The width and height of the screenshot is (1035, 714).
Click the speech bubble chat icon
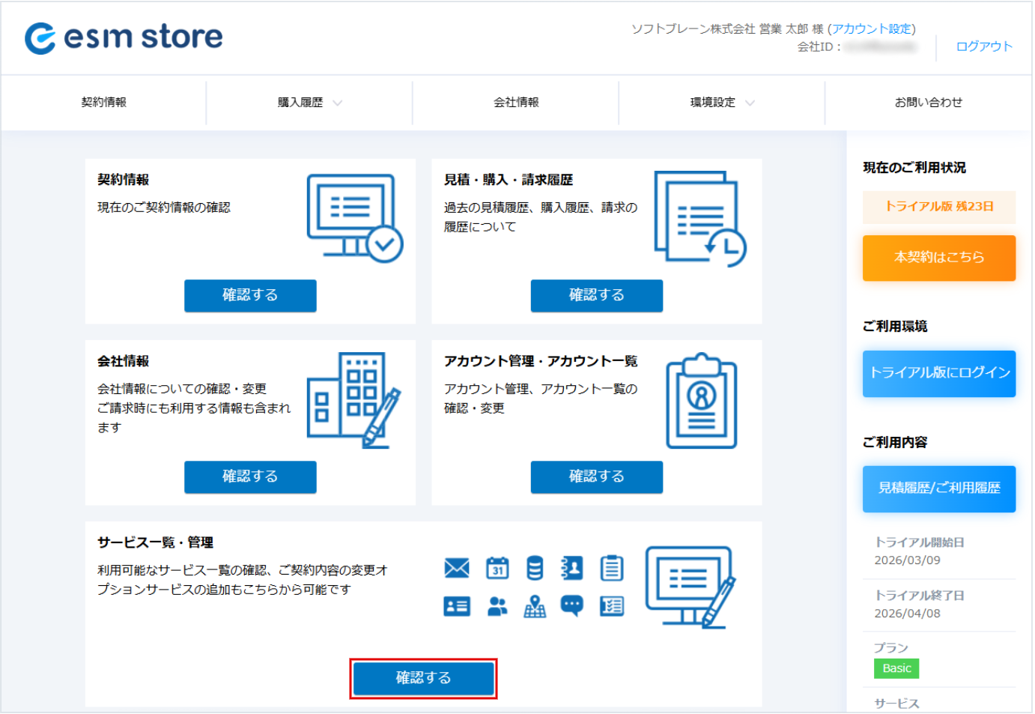click(572, 606)
